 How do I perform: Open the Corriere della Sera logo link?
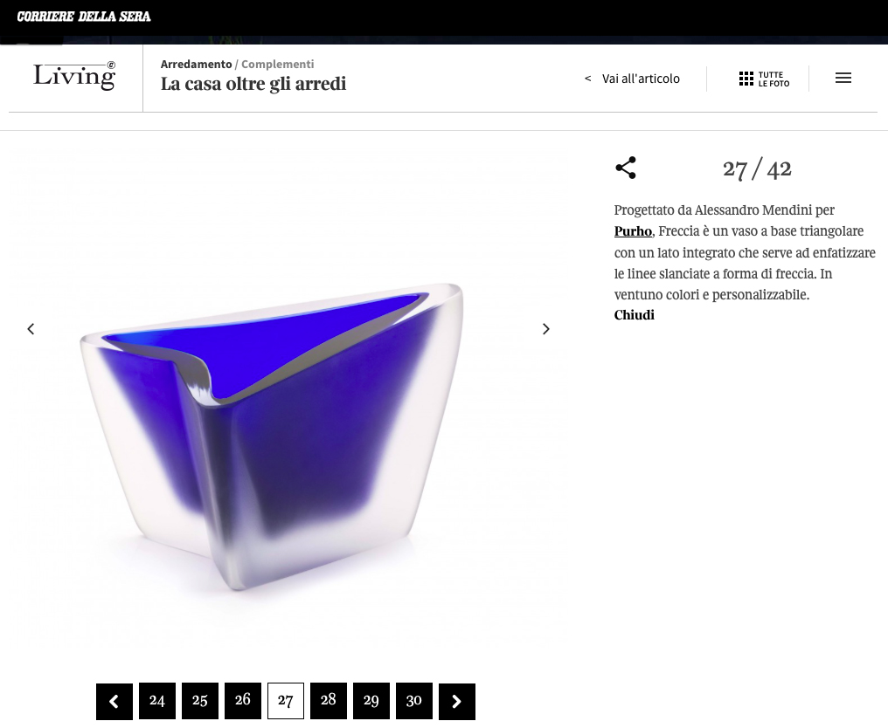[x=84, y=17]
